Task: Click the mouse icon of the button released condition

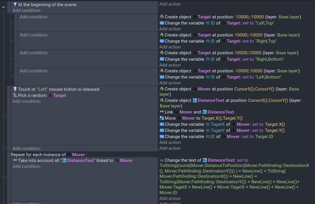Action: [15, 89]
